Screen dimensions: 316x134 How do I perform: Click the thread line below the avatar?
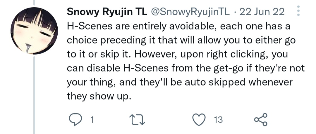tap(34, 93)
